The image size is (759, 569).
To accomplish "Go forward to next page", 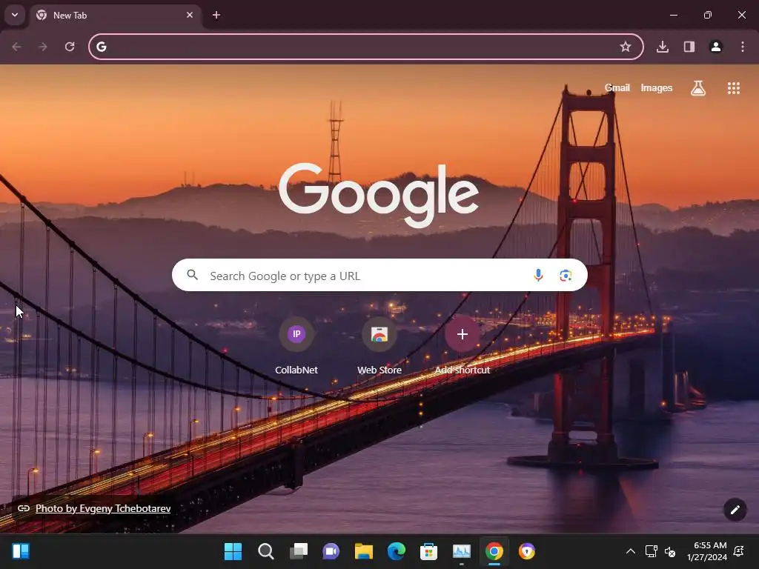I will click(43, 47).
